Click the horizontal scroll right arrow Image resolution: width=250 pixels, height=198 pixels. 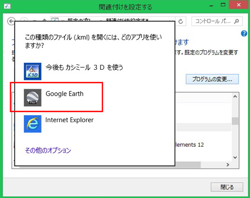click(228, 165)
